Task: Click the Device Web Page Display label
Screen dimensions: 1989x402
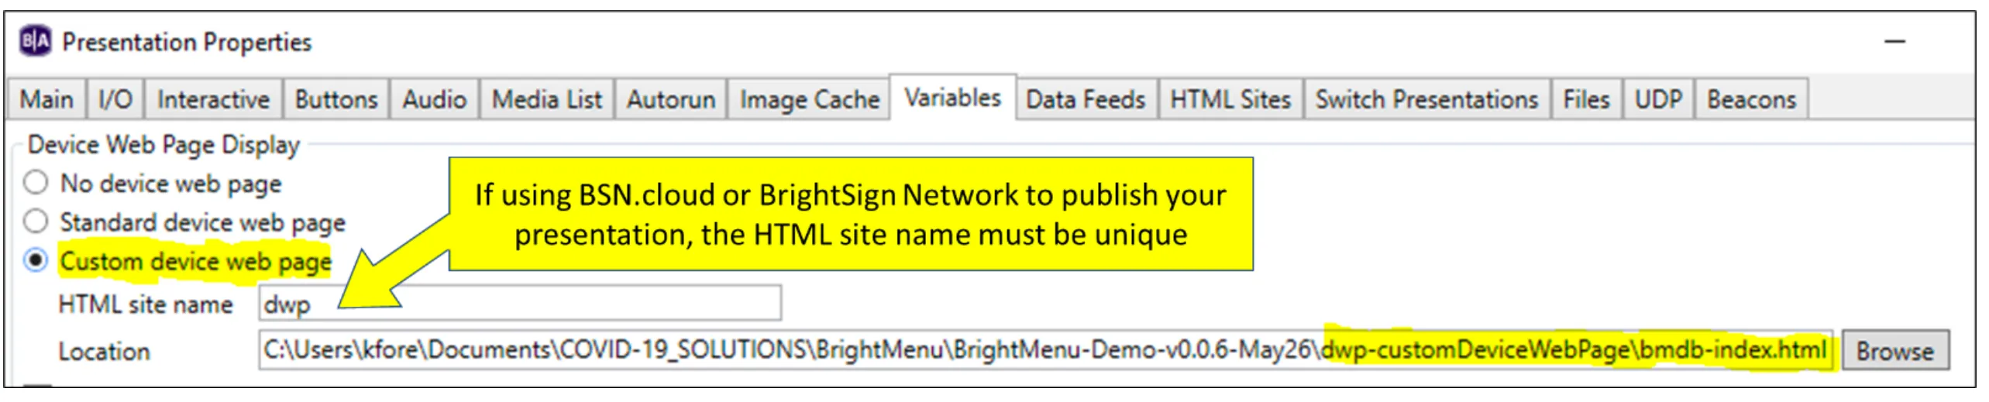Action: pyautogui.click(x=163, y=145)
